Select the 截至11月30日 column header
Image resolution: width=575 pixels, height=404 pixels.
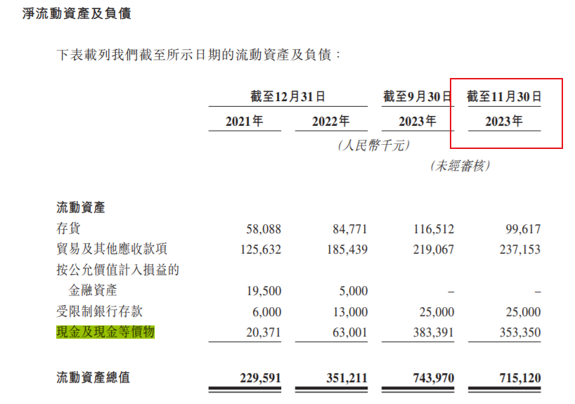[504, 96]
